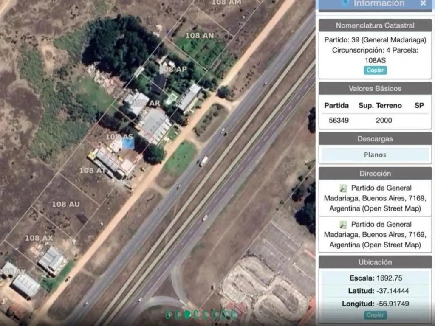
Task: Click the active third carousel dot
Action: pyautogui.click(x=187, y=315)
